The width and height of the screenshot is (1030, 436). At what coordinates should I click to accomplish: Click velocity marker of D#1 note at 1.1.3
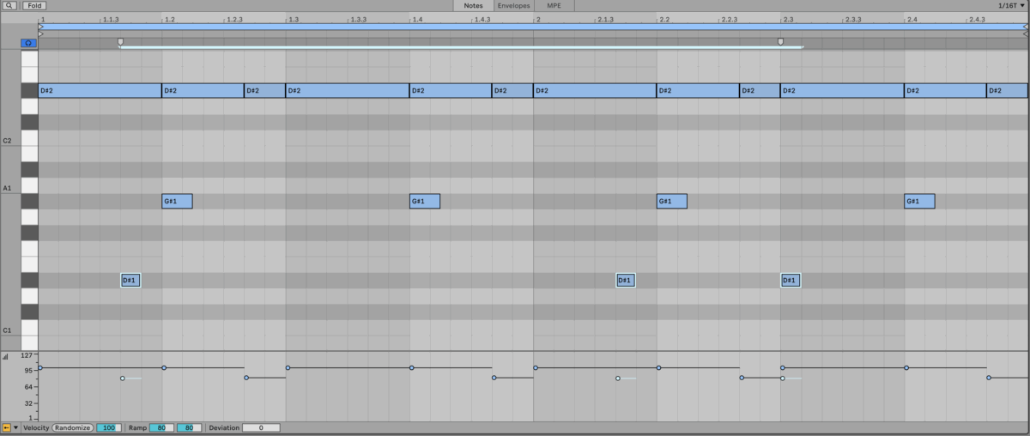[123, 378]
